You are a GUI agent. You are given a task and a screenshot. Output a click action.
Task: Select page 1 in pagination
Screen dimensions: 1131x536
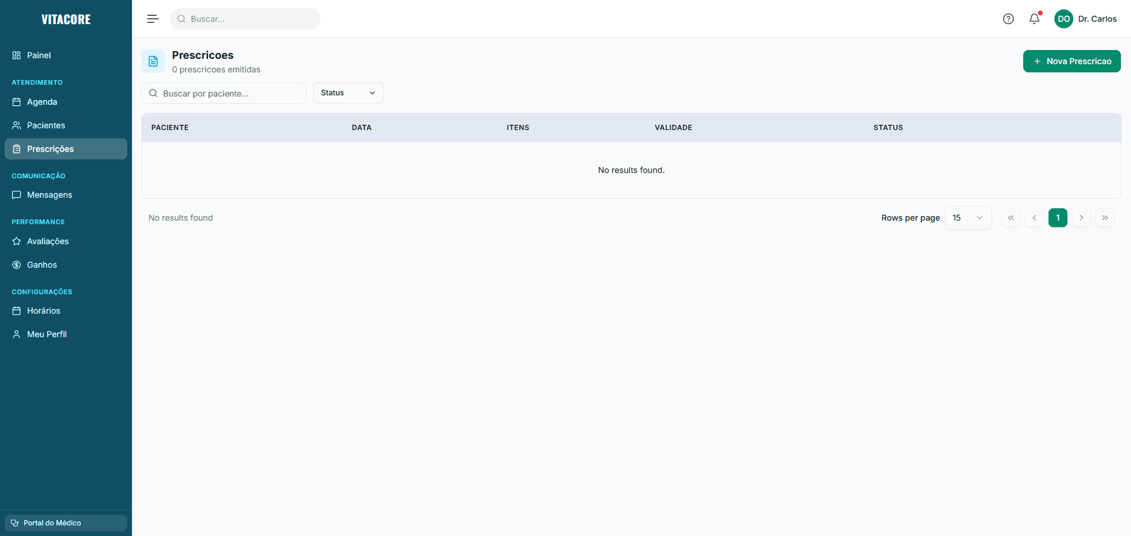1058,218
